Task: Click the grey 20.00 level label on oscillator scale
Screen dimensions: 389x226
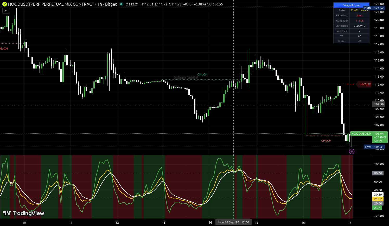Action: coord(378,203)
